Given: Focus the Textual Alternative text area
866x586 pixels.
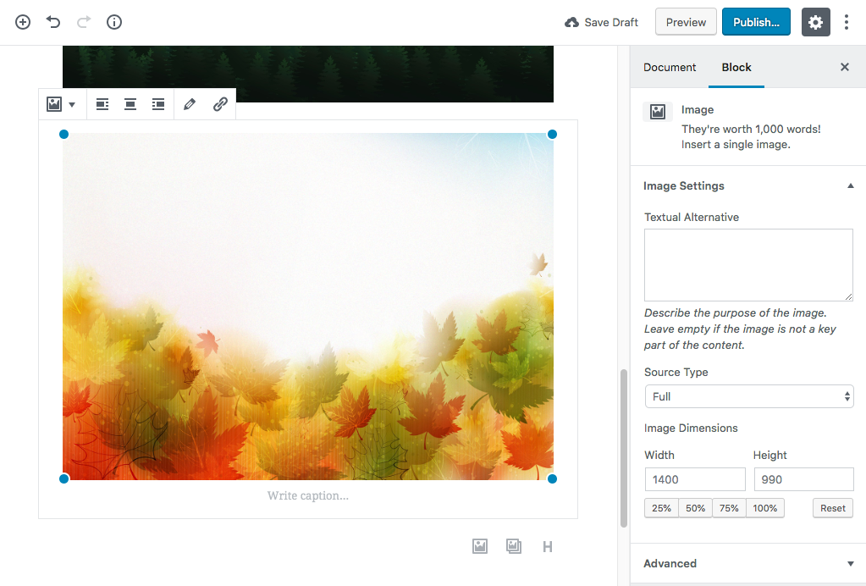Looking at the screenshot, I should pos(748,265).
